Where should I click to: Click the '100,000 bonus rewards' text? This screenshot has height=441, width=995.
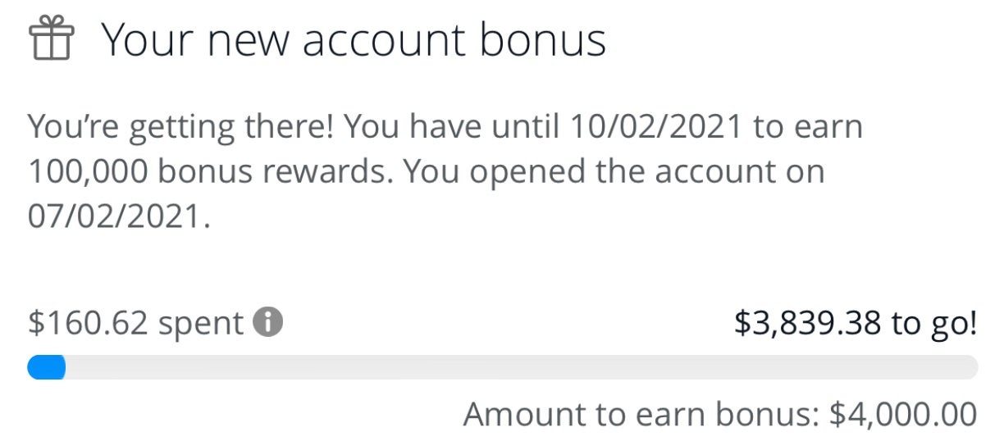(203, 172)
